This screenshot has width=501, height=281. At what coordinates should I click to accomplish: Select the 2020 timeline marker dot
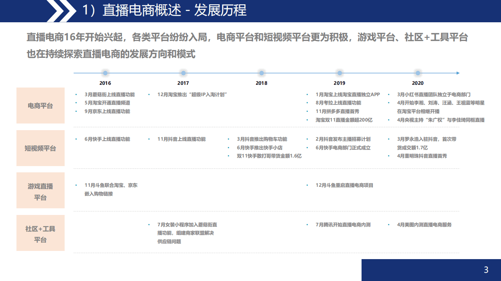418,72
